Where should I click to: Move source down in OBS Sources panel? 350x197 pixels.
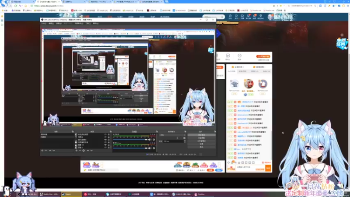[x=91, y=151]
